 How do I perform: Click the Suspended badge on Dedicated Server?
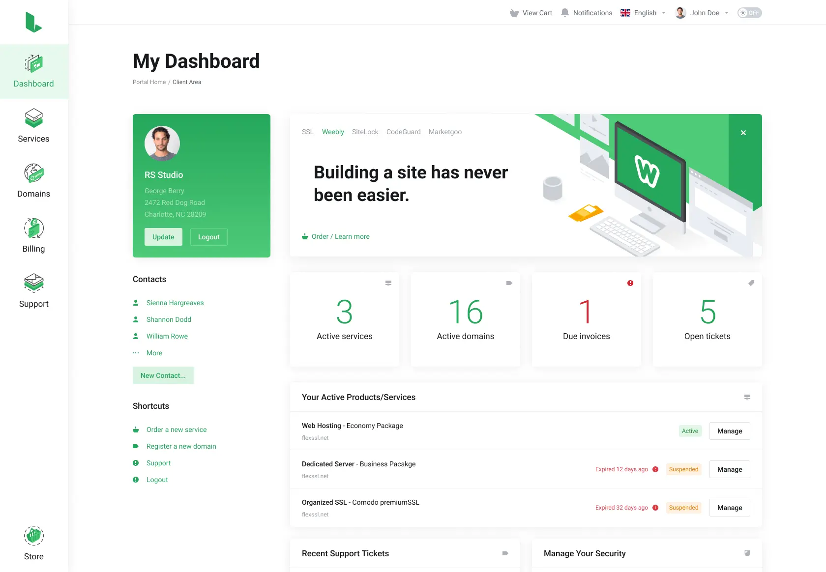pyautogui.click(x=683, y=469)
